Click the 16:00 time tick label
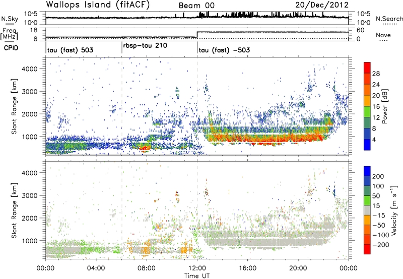The image size is (403, 279). 247,268
